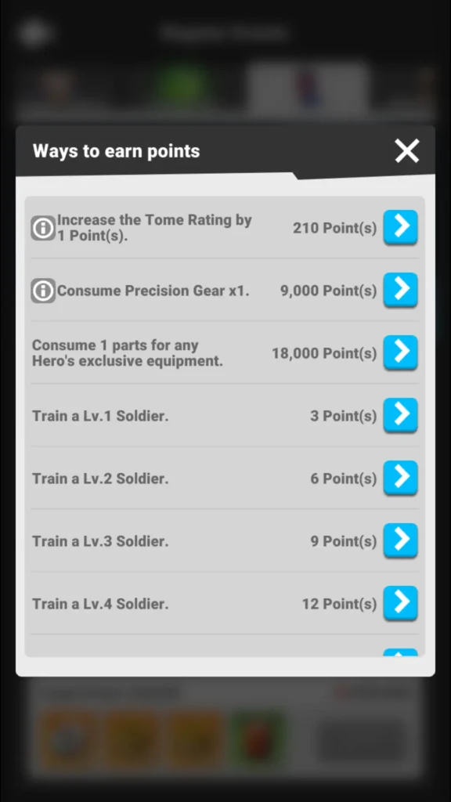Screen dimensions: 451x802
Task: Close the Ways to earn points dialog
Action: tap(407, 151)
